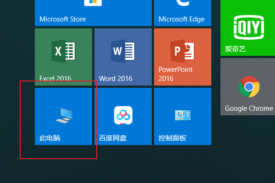Click the "此电脑" label text
The height and width of the screenshot is (183, 275).
point(50,138)
